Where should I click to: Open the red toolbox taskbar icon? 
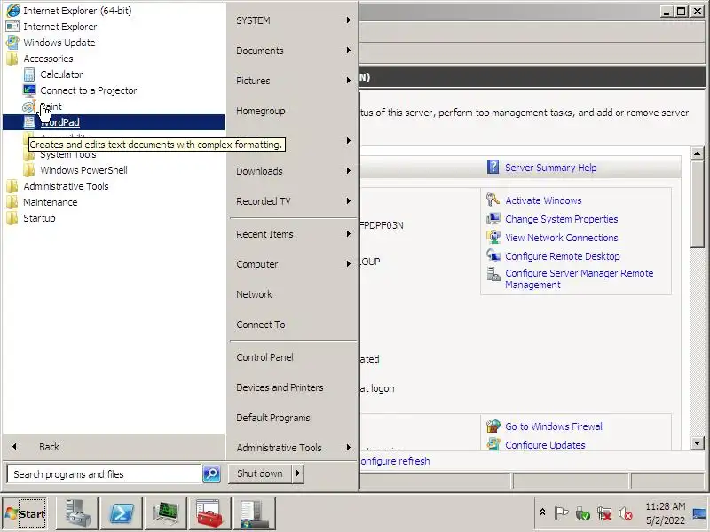tap(210, 513)
